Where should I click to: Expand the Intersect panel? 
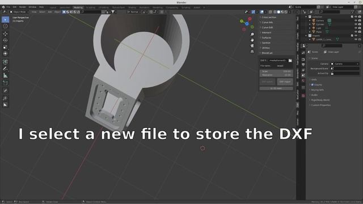(266, 32)
